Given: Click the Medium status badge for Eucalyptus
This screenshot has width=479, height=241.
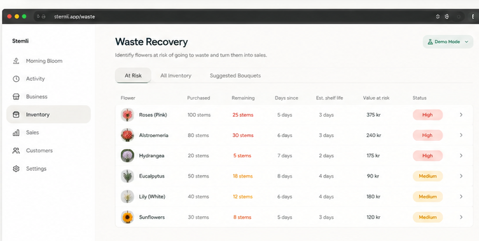Looking at the screenshot, I should 427,176.
